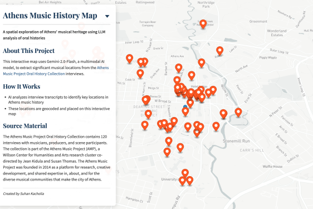
Task: Select the marker just above Cobb St label
Action: pyautogui.click(x=140, y=74)
